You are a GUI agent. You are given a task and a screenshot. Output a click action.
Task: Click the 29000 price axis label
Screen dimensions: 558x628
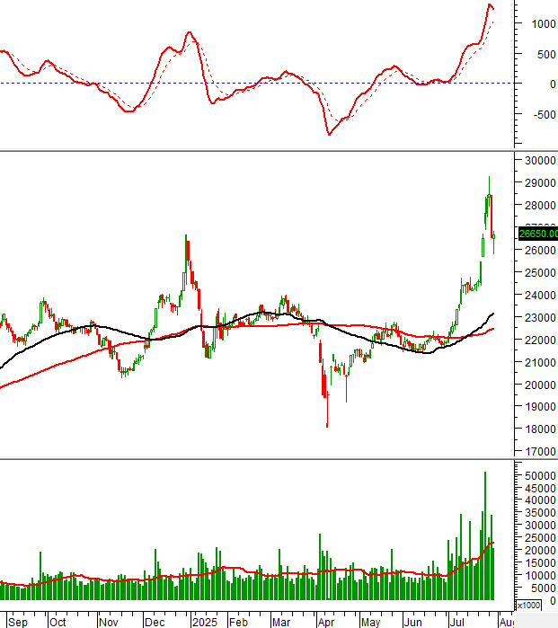540,183
